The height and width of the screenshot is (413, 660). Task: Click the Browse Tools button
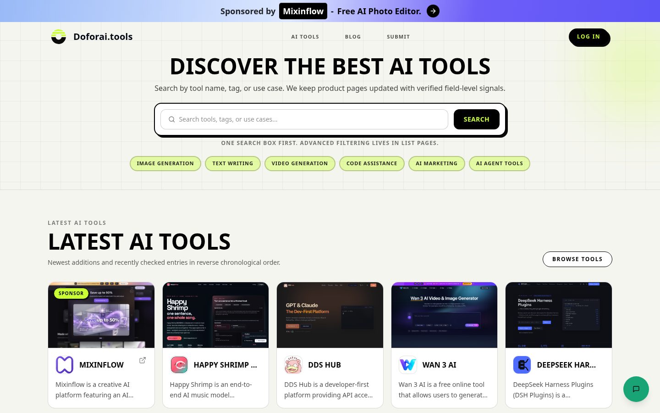click(x=577, y=259)
